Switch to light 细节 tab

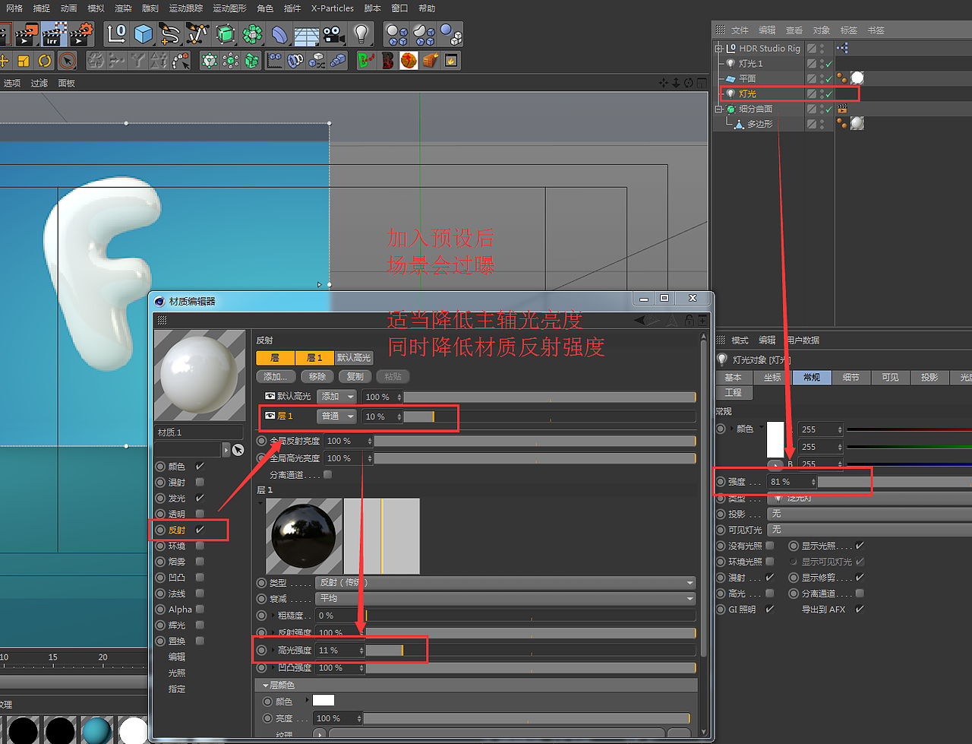[850, 377]
